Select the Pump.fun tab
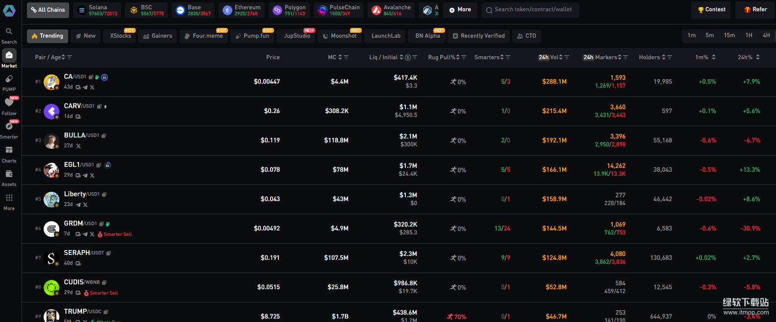The height and width of the screenshot is (322, 776). coord(252,36)
